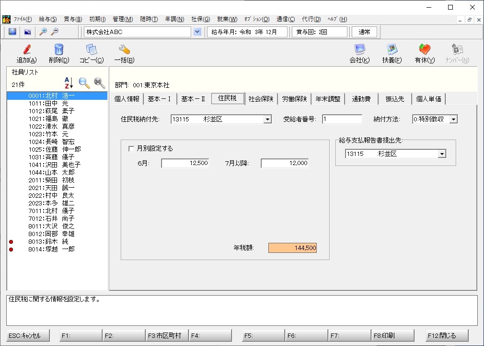The height and width of the screenshot is (346, 484).
Task: Select employee 0001:北村 浩一
Action: pyautogui.click(x=57, y=95)
